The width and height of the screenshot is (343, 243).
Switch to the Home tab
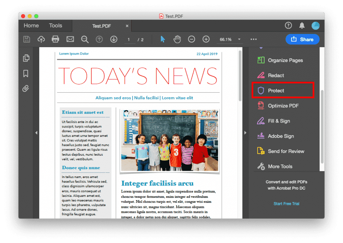pyautogui.click(x=31, y=25)
